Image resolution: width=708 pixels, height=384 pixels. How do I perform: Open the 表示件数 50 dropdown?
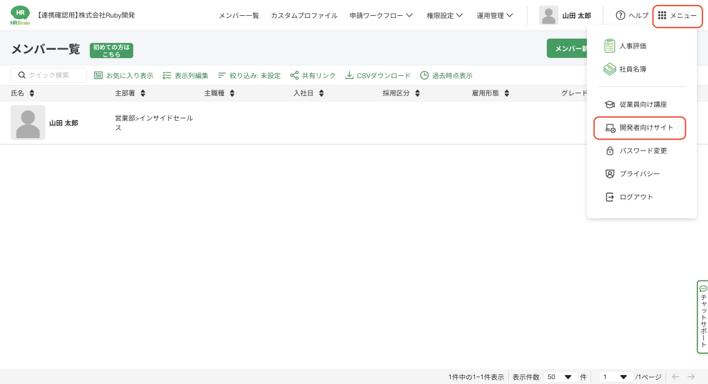tap(561, 377)
